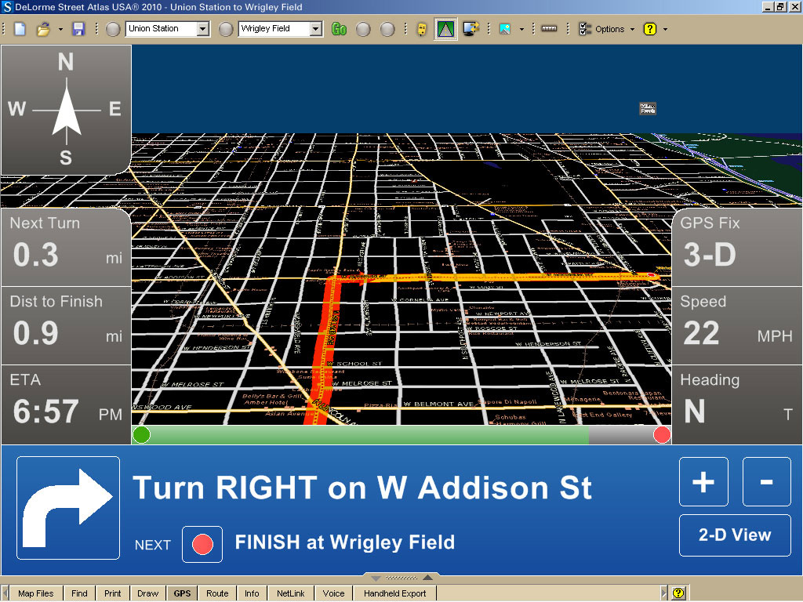Click the open folder icon

(44, 29)
